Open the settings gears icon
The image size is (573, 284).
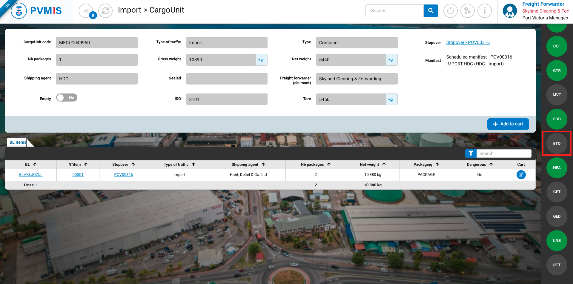click(467, 11)
